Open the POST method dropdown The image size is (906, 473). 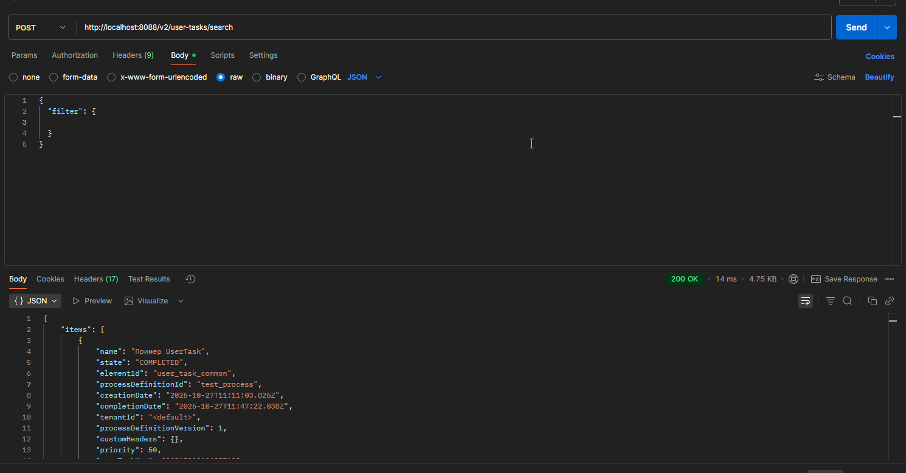41,27
